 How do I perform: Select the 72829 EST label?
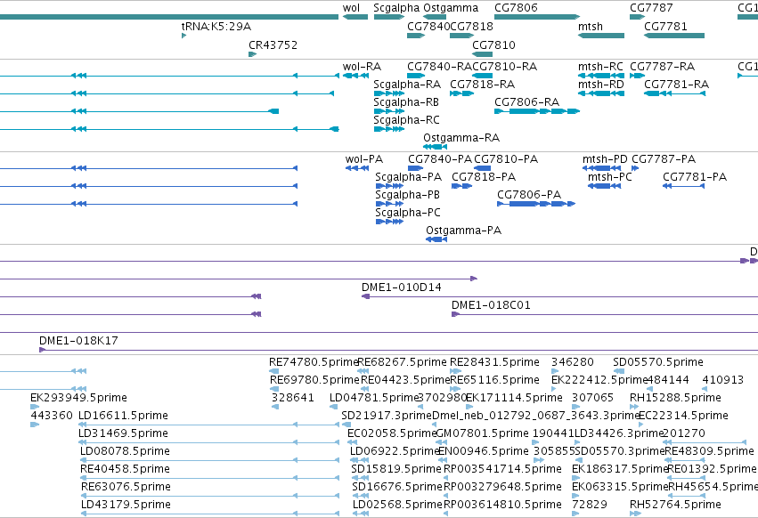coord(590,505)
